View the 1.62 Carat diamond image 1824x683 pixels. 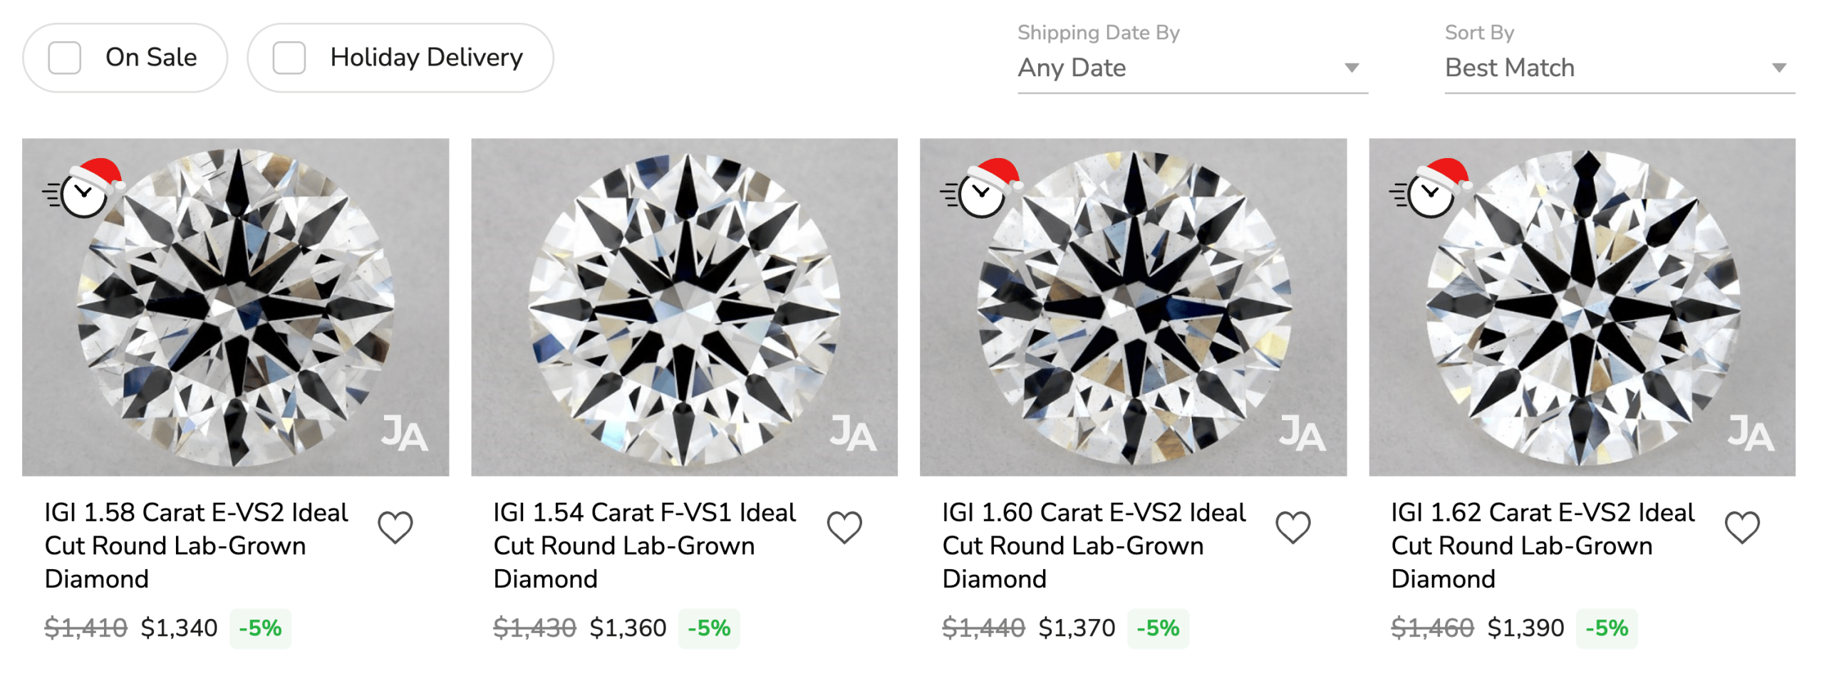tap(1582, 307)
